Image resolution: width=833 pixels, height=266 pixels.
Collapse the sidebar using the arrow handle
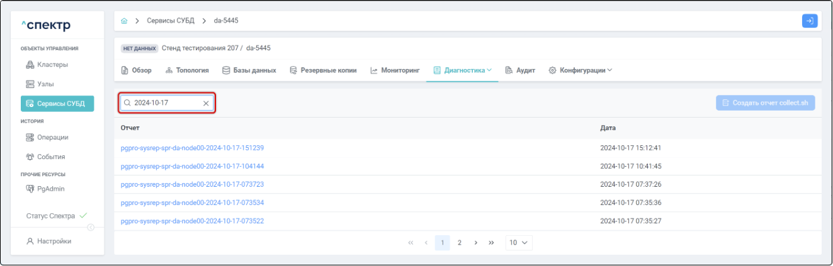click(91, 227)
